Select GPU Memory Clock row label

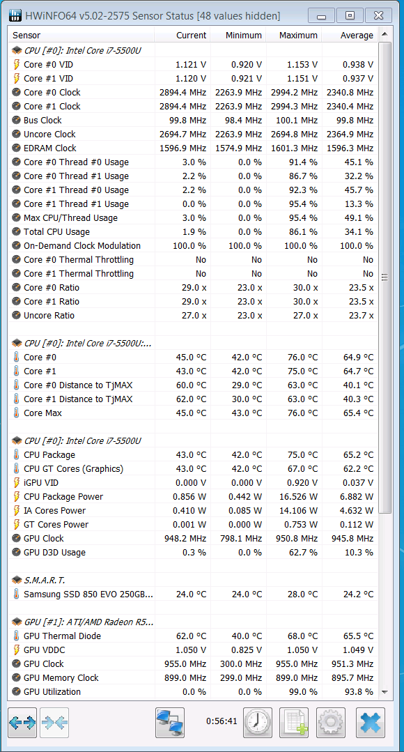[61, 677]
